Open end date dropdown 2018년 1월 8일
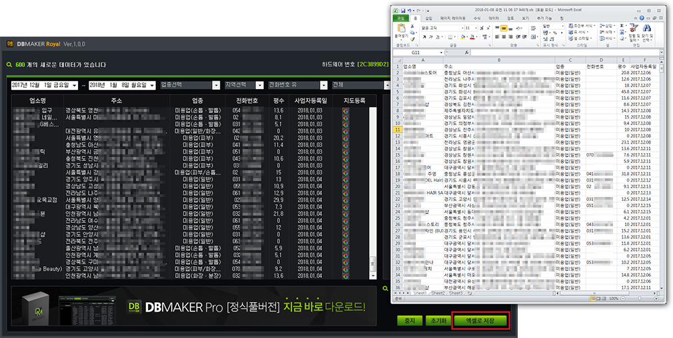This screenshot has width=673, height=338. pyautogui.click(x=153, y=85)
